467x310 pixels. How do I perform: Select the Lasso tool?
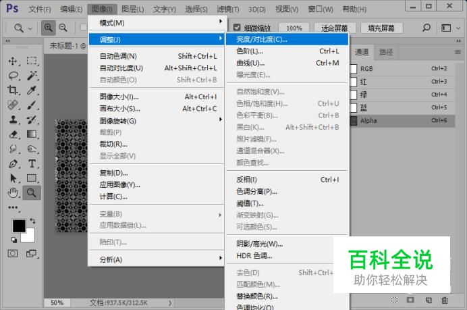coord(13,76)
